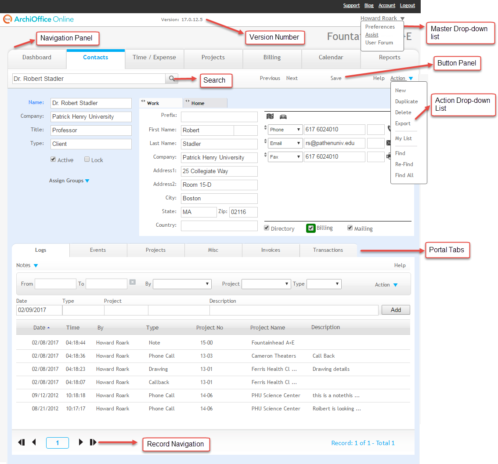Go to the Previous contact
Viewport: 498px width, 464px height.
pyautogui.click(x=270, y=78)
